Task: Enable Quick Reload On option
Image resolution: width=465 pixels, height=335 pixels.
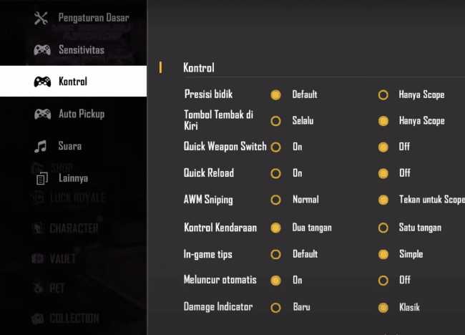Action: 275,173
